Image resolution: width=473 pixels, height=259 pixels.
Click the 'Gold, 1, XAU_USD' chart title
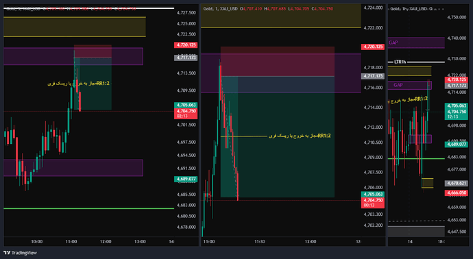[x=220, y=9]
